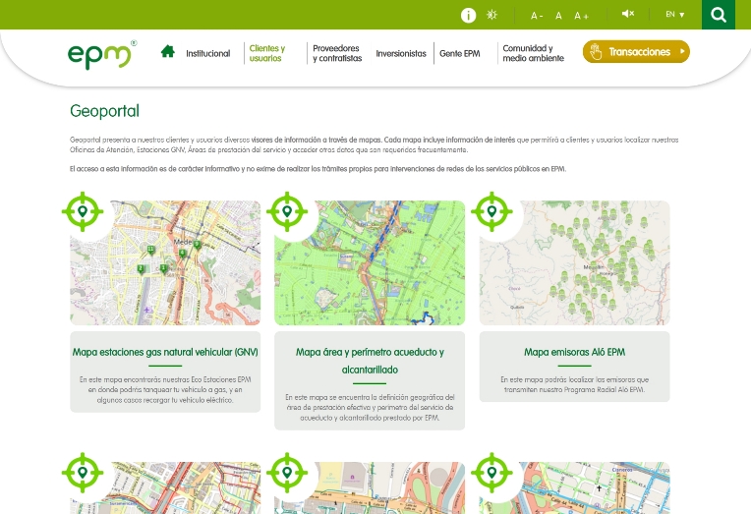Open the Inversionistas menu item
Image resolution: width=751 pixels, height=514 pixels.
coord(401,53)
